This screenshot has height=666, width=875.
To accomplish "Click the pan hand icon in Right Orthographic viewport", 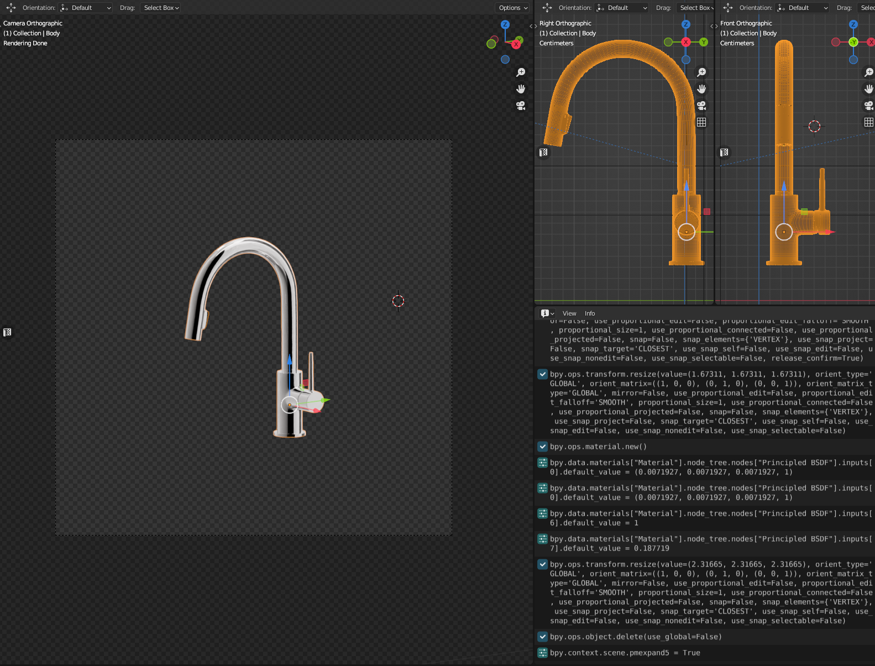I will pos(701,89).
